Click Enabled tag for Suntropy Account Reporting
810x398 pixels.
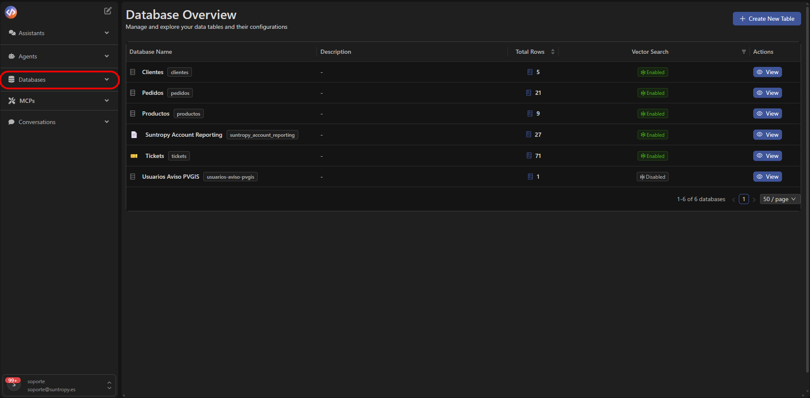[x=652, y=135]
